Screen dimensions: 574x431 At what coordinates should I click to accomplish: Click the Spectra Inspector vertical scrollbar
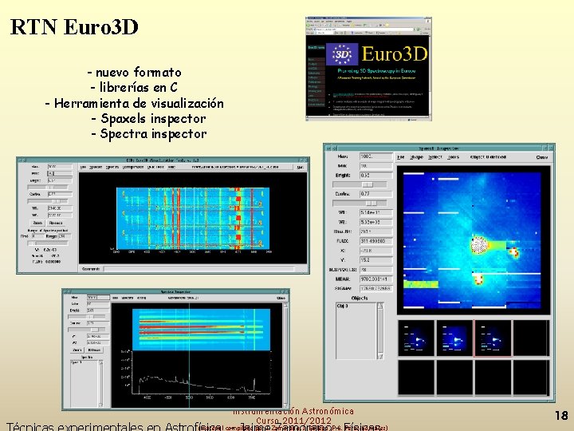285,354
